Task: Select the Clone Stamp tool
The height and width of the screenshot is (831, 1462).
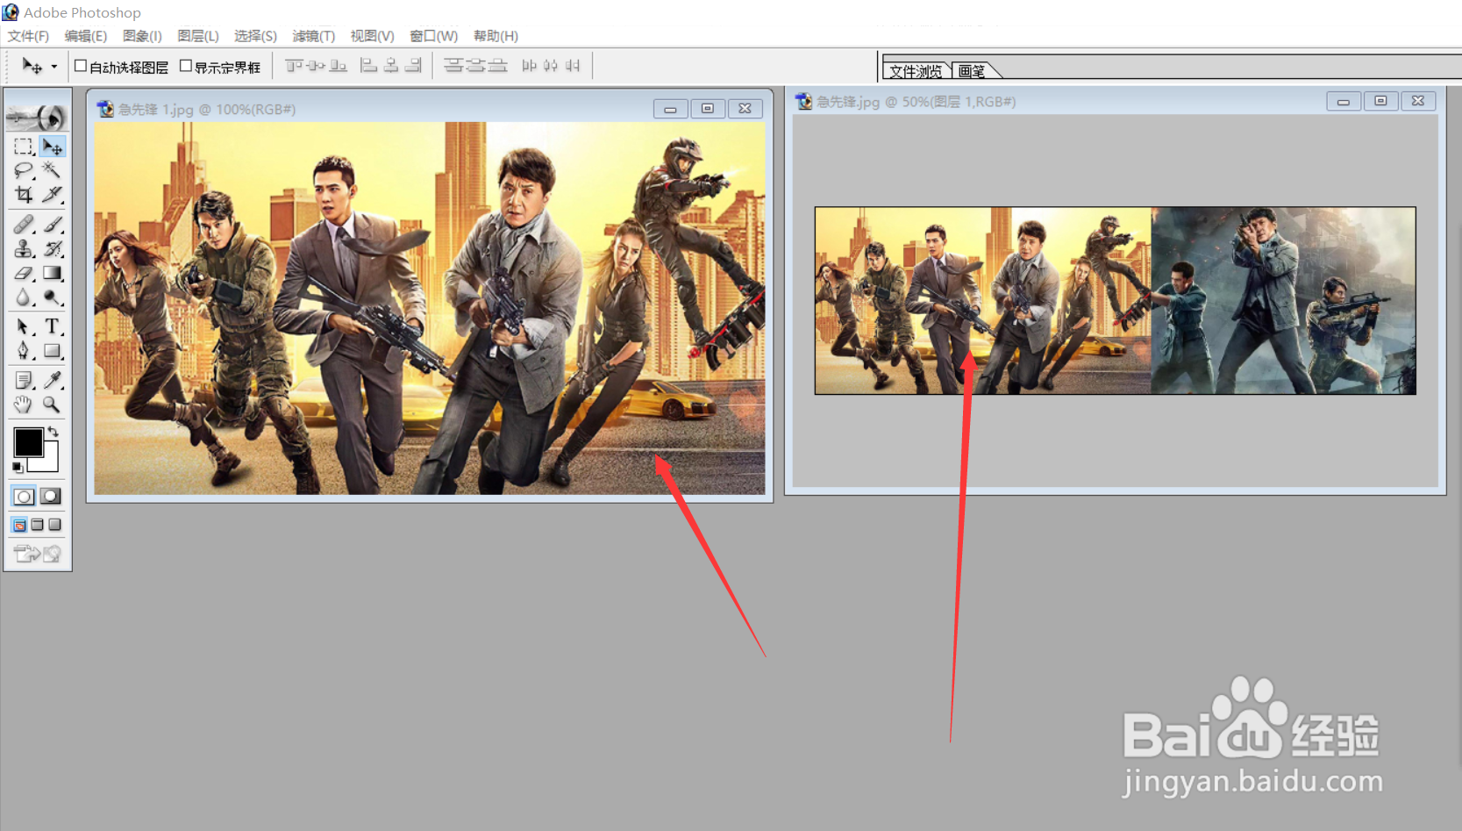Action: point(24,249)
